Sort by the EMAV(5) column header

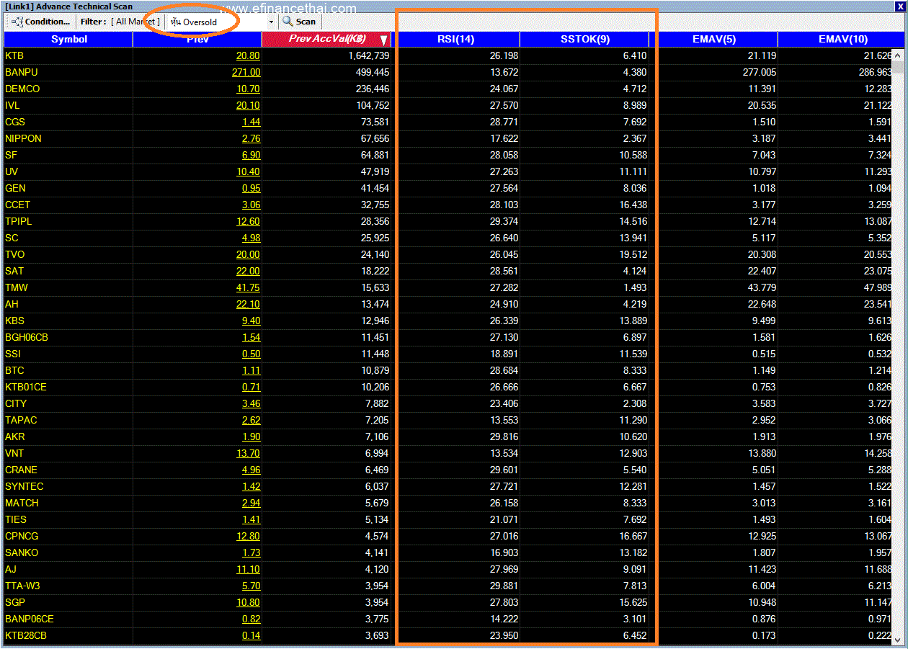714,39
